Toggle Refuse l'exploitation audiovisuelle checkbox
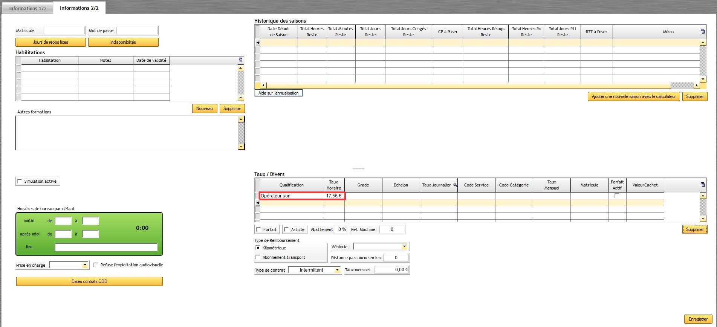Screen dimensions: 717x327 point(96,265)
